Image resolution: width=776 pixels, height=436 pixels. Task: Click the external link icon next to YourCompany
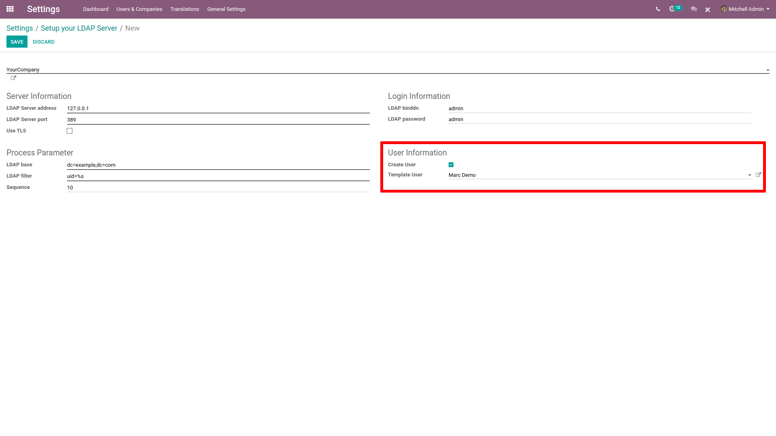pyautogui.click(x=13, y=78)
